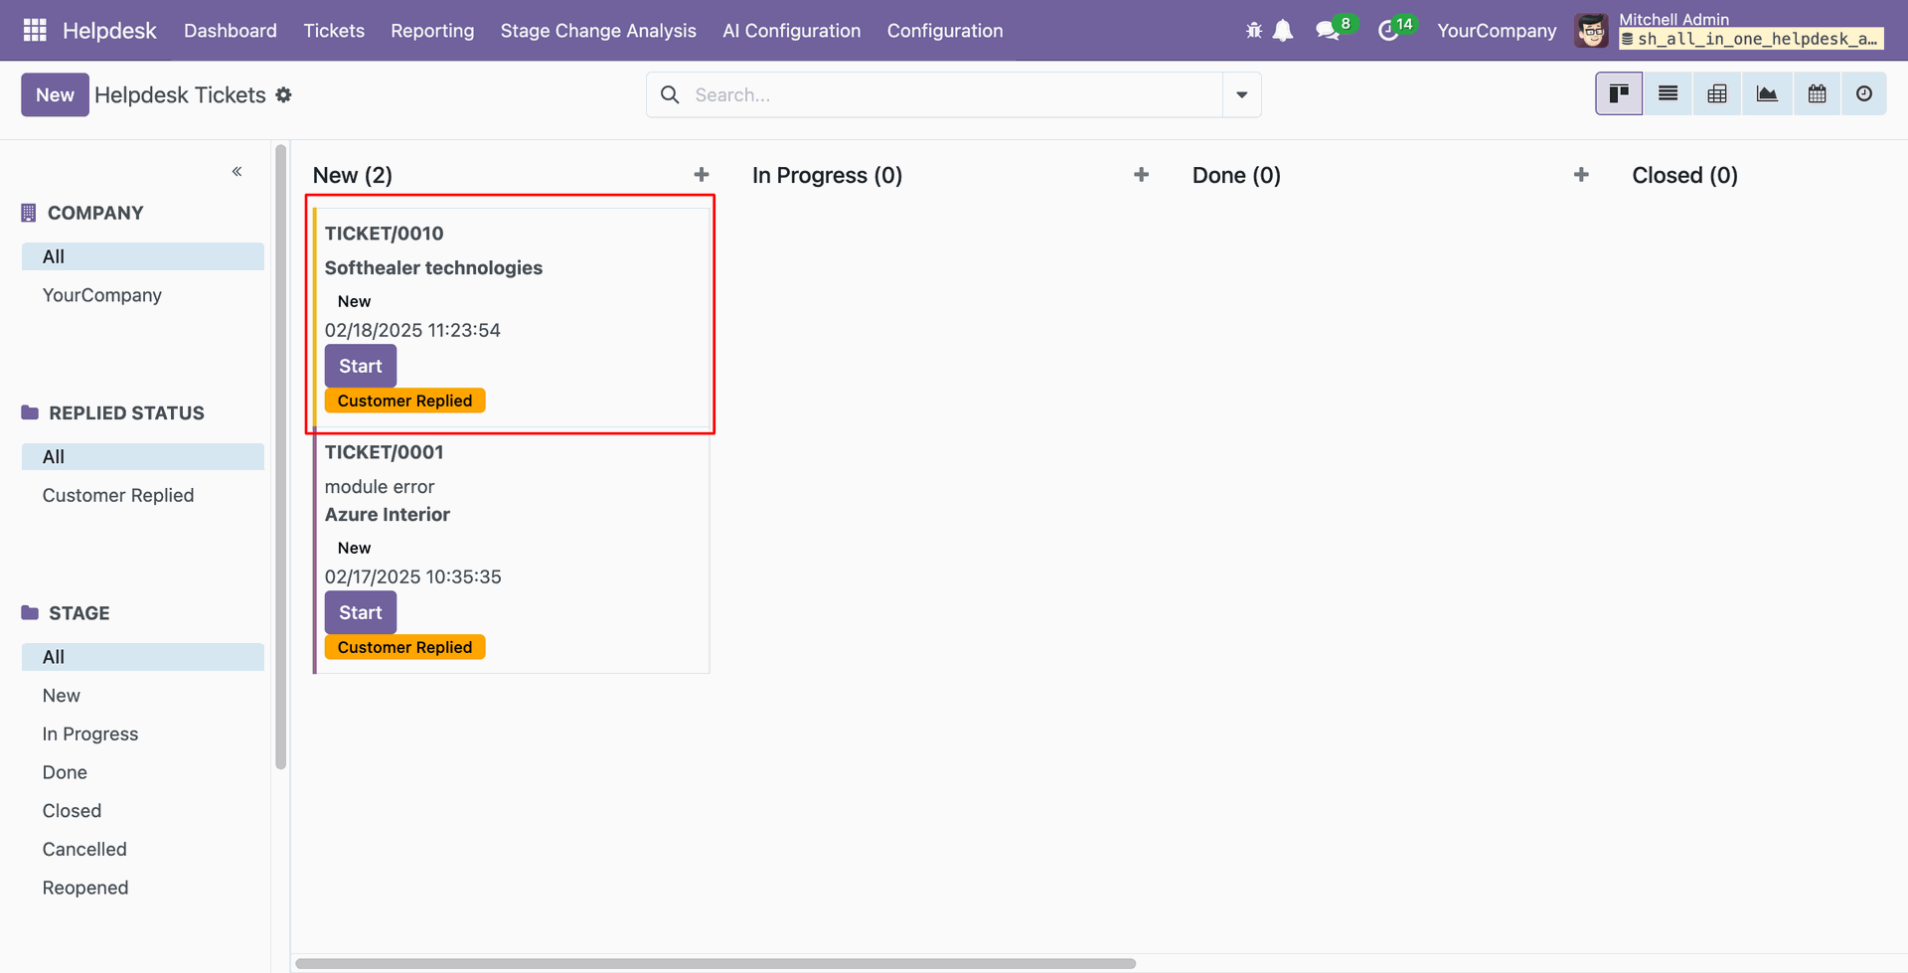The width and height of the screenshot is (1908, 973).
Task: Click the New ticket button
Action: pyautogui.click(x=55, y=94)
